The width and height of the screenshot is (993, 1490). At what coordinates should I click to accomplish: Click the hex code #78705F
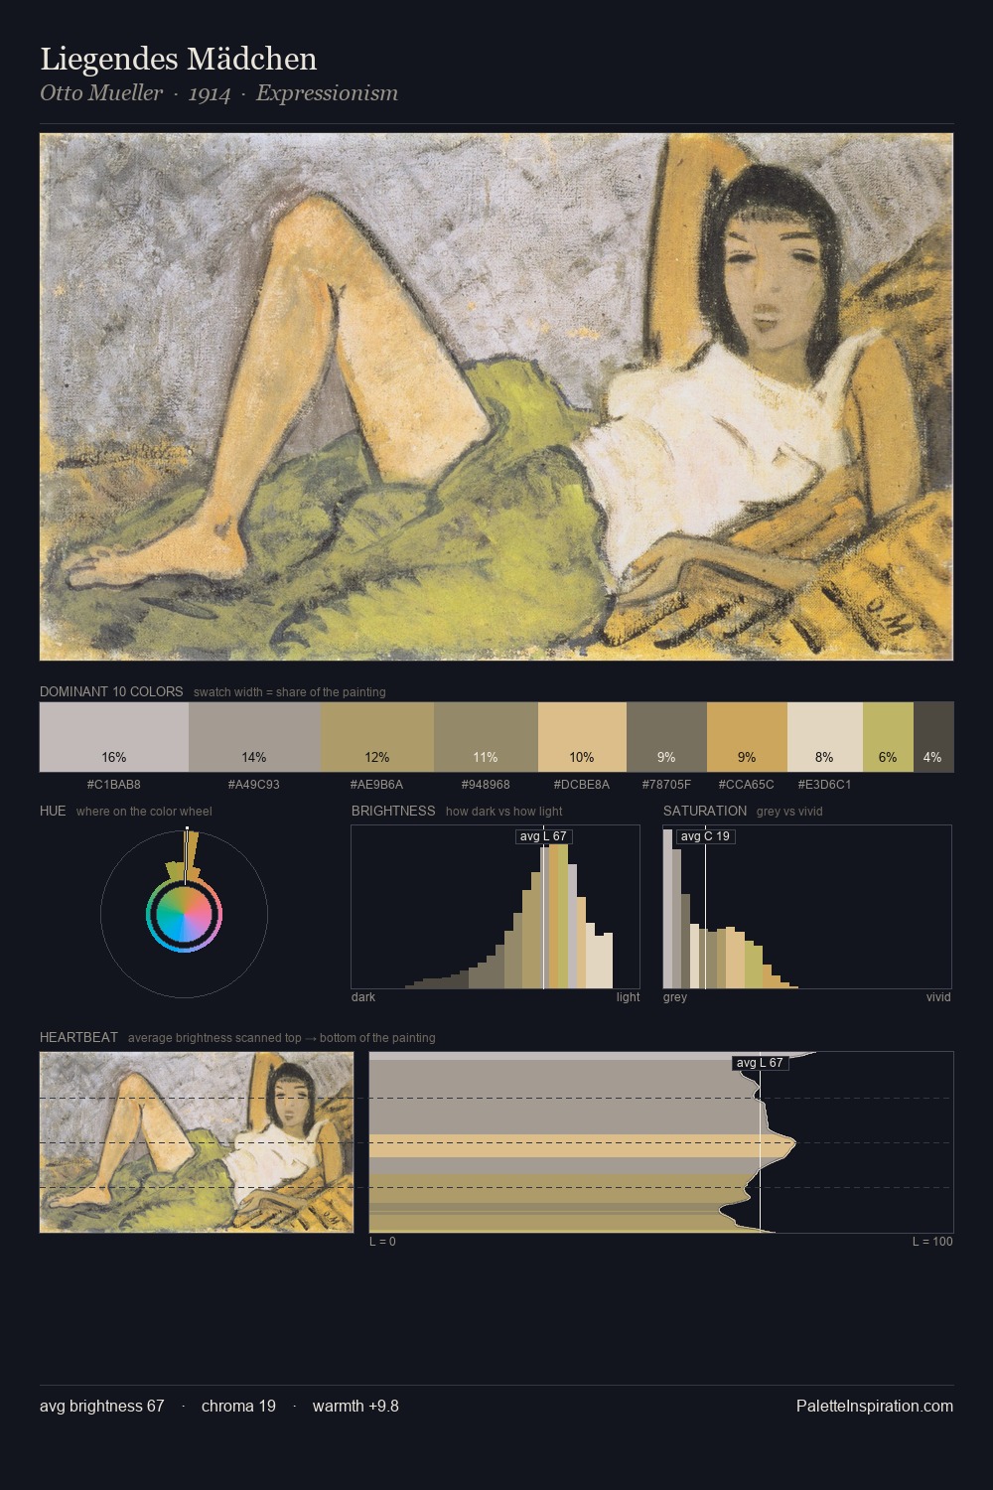666,785
